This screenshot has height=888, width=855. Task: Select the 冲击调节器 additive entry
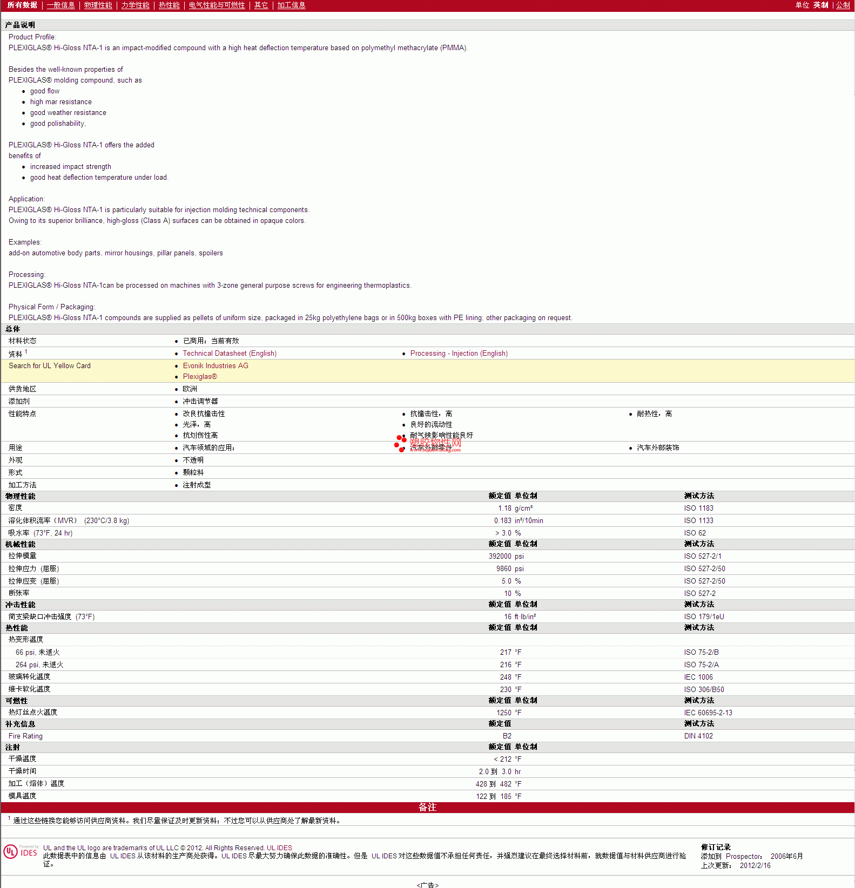point(200,402)
